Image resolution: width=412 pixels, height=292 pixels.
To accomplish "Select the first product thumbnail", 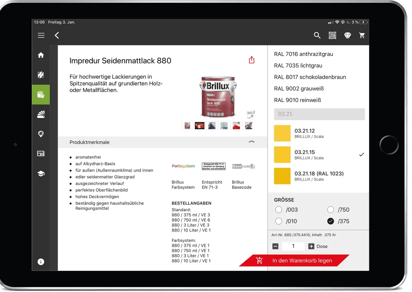I will tap(187, 126).
